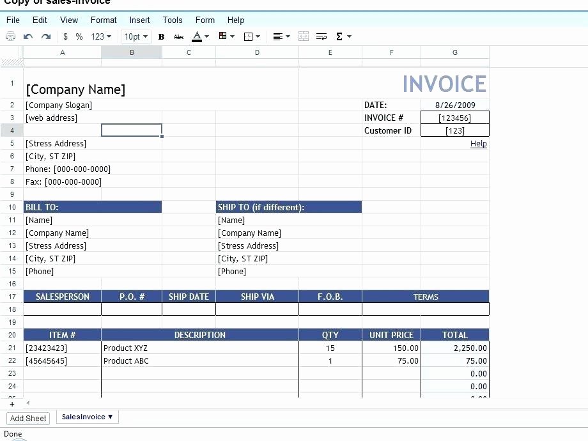This screenshot has height=441, width=588.
Task: Toggle strikethrough Abc formatting
Action: pyautogui.click(x=178, y=36)
